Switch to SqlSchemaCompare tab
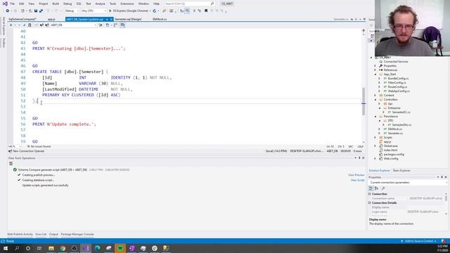The width and height of the screenshot is (450, 253). (x=22, y=19)
